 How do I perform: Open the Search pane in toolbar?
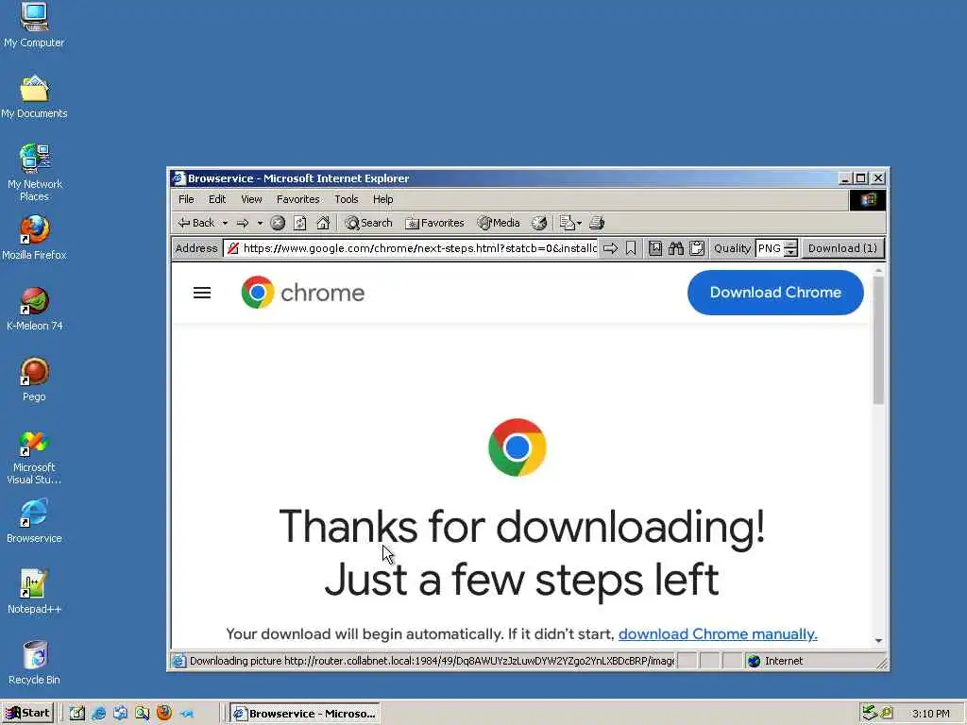point(369,223)
